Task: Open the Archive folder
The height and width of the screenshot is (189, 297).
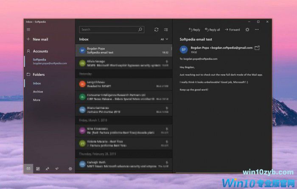Action: click(x=38, y=92)
